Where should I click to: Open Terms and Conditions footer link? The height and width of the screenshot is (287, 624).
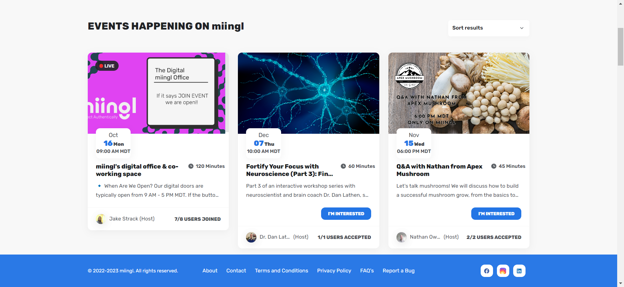(x=281, y=271)
